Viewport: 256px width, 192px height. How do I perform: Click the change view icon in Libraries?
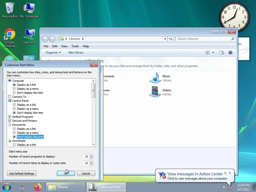[208, 52]
